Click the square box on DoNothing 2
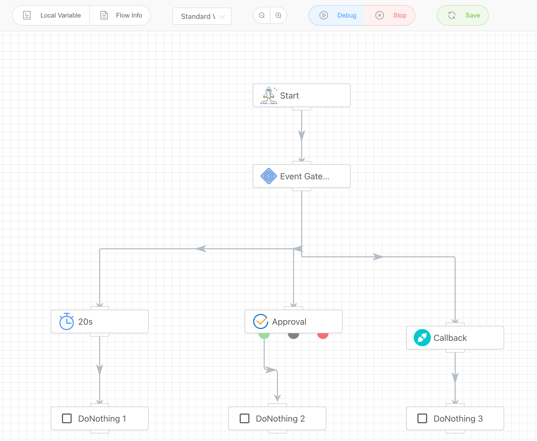The height and width of the screenshot is (441, 537). 245,418
